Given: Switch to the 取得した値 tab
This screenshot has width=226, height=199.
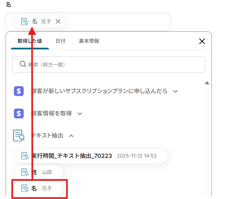Looking at the screenshot, I should pyautogui.click(x=30, y=41).
